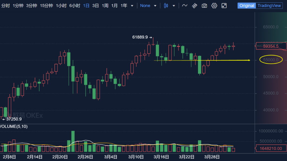This screenshot has height=161, width=287.
Task: Switch to Original chart view
Action: tap(247, 6)
